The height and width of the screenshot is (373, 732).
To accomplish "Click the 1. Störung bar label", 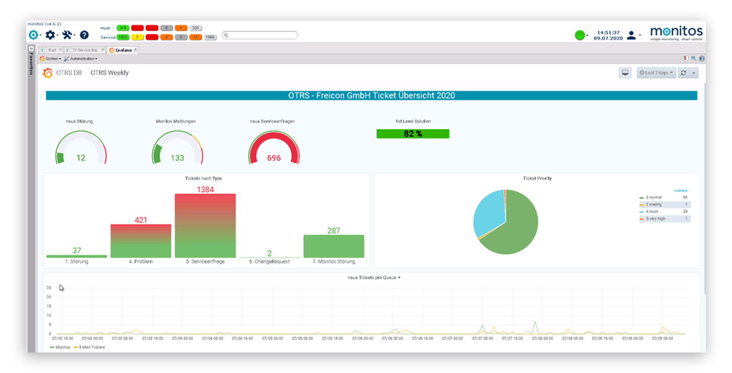I will click(76, 262).
